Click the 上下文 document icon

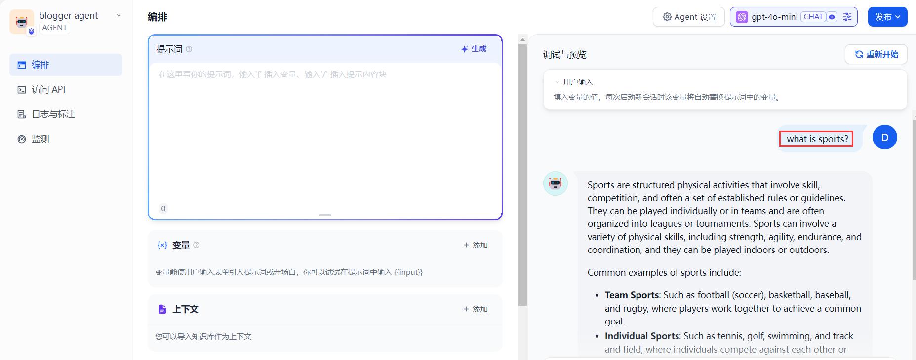pos(162,309)
